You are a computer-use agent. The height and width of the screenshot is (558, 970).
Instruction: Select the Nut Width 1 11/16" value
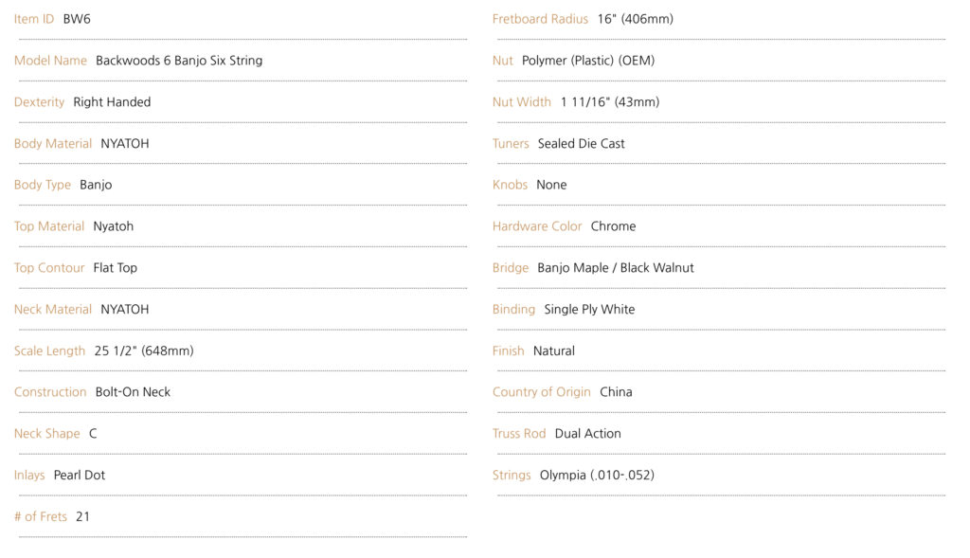click(610, 102)
